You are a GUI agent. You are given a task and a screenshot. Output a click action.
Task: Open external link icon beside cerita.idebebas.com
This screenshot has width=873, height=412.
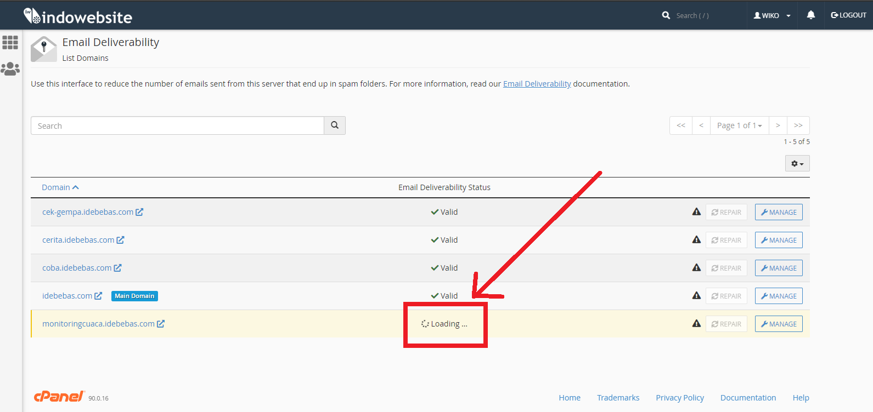click(120, 240)
